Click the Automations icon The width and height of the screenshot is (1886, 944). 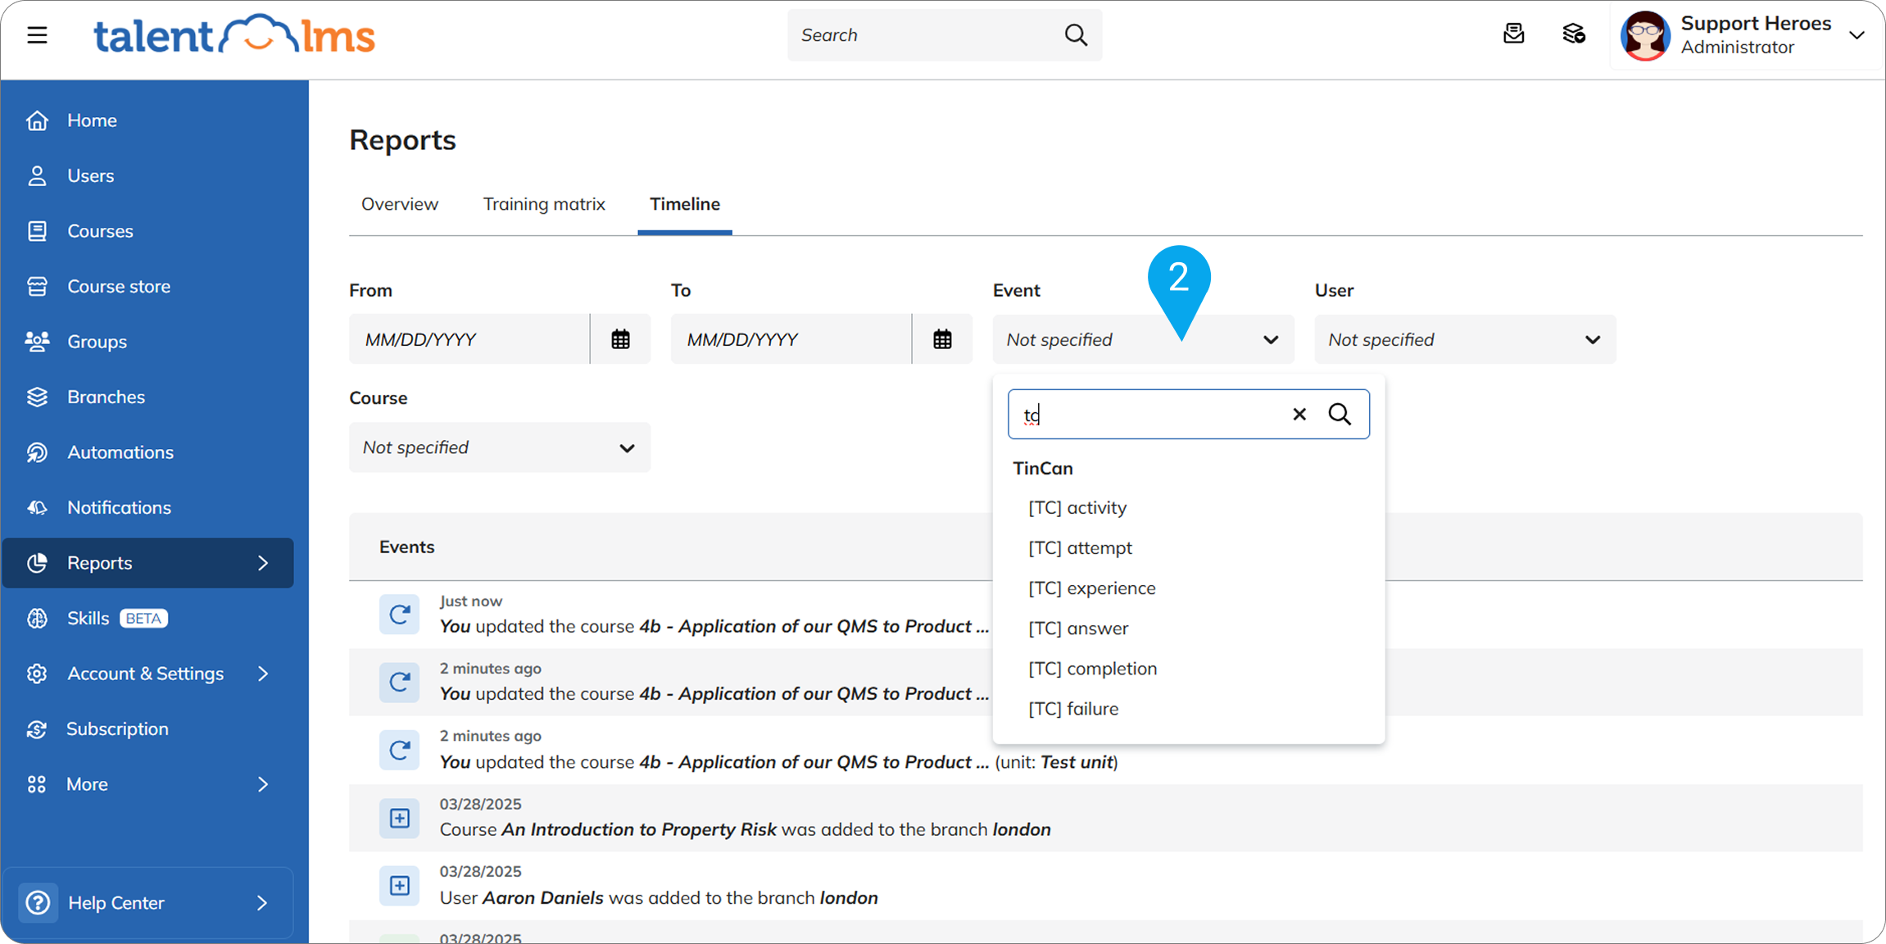tap(37, 452)
